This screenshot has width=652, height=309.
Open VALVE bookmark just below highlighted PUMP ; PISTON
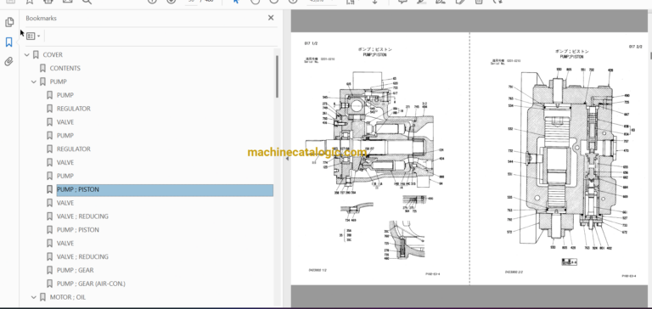[x=65, y=203]
